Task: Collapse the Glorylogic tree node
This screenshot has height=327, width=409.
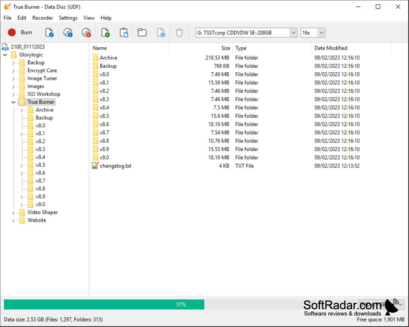Action: coord(5,55)
